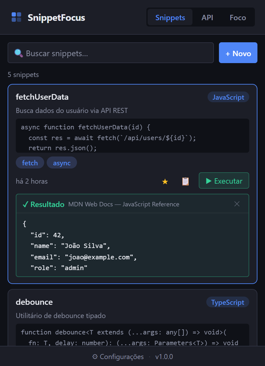265x366 pixels.
Task: Click the fetchUserData code preview block
Action: click(132, 136)
